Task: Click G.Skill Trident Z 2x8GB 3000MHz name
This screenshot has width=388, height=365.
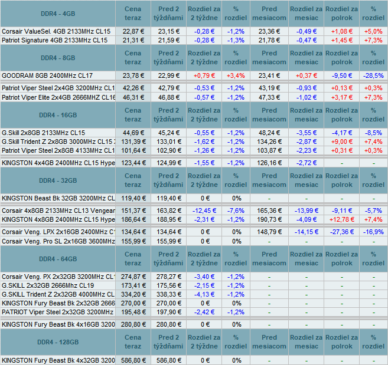Action: coord(58,142)
